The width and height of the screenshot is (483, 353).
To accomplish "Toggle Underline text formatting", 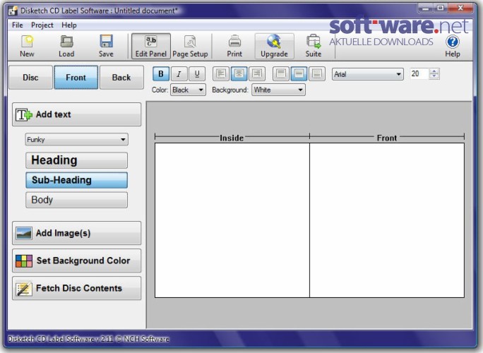I will click(x=197, y=74).
